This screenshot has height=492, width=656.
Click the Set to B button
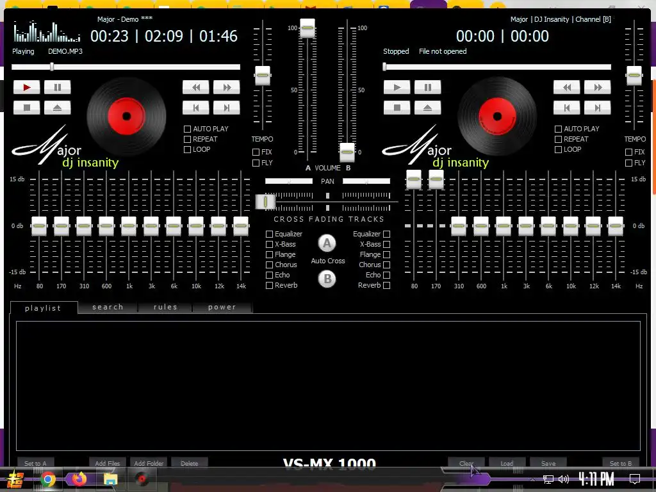(620, 463)
